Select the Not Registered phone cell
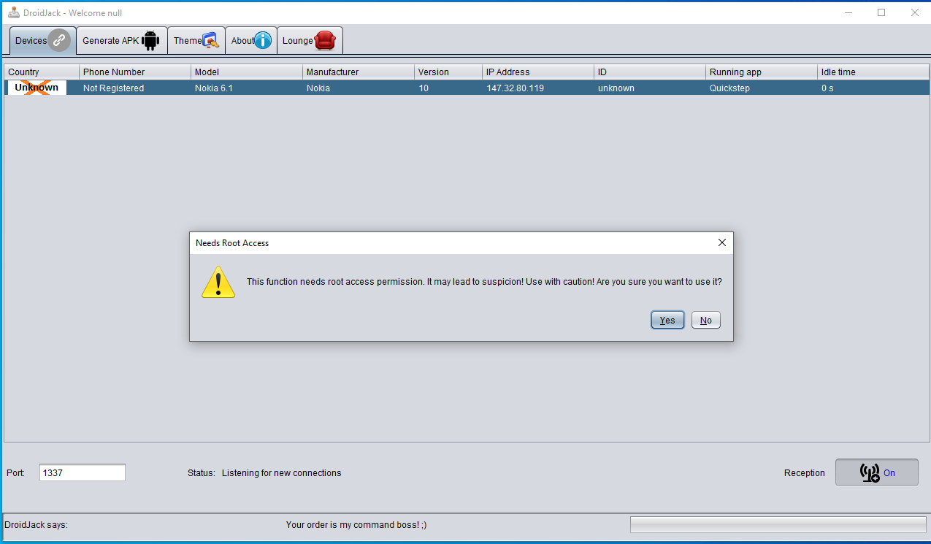Image resolution: width=931 pixels, height=544 pixels. 135,88
